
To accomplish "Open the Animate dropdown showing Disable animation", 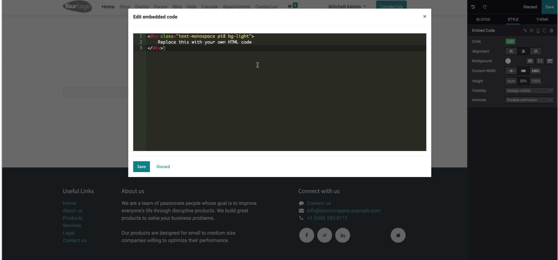I will (529, 100).
